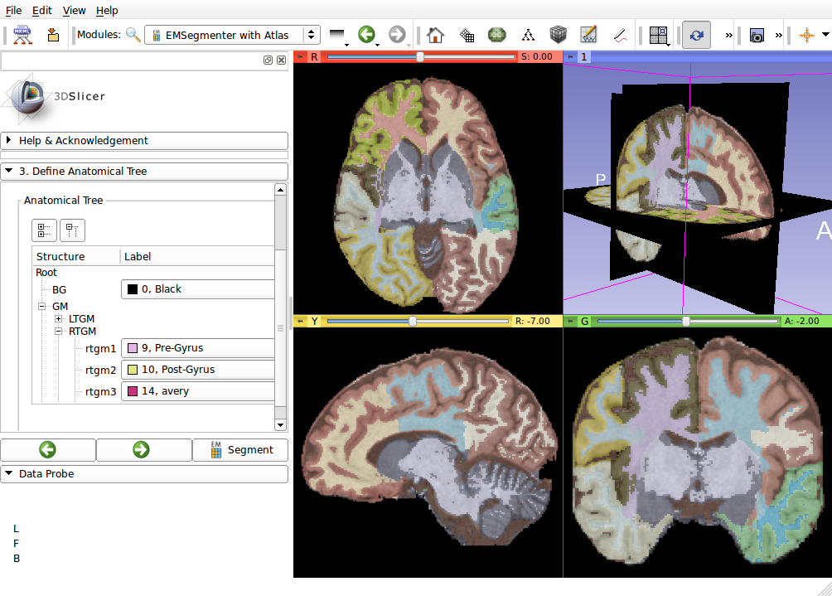Toggle the pin icon on Yellow slice view

point(300,321)
